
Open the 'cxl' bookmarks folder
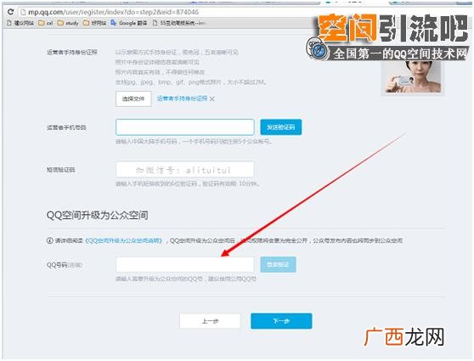(46, 23)
